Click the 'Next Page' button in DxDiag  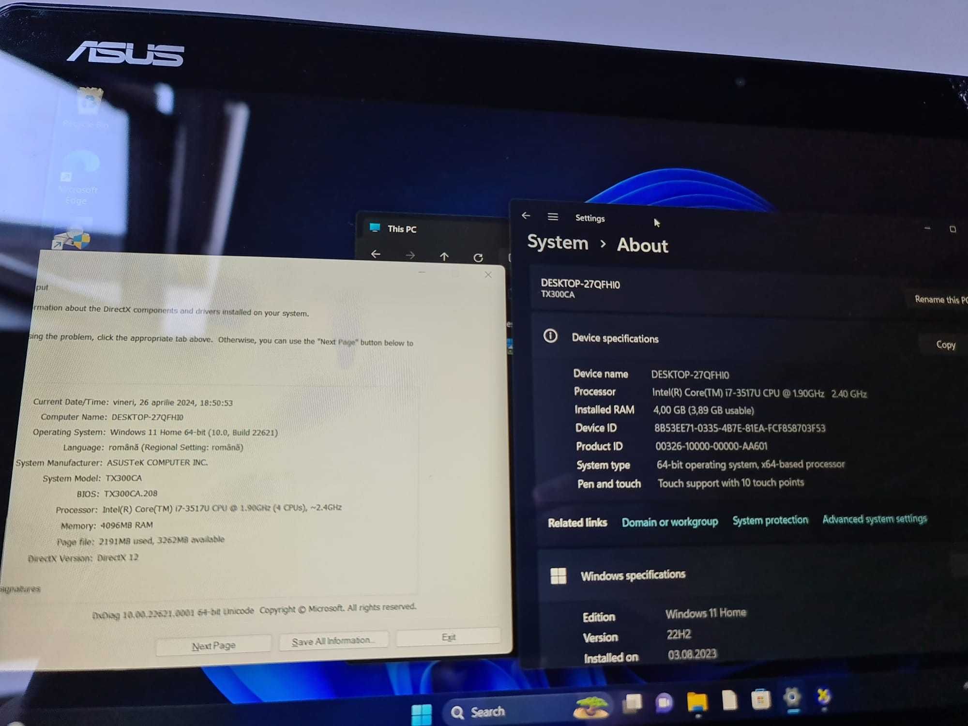[213, 644]
